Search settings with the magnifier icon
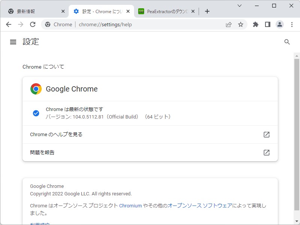300x225 pixels. pos(287,42)
